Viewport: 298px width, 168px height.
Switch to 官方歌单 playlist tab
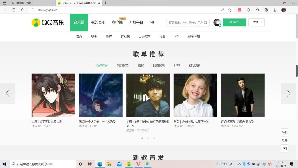[x=123, y=66]
